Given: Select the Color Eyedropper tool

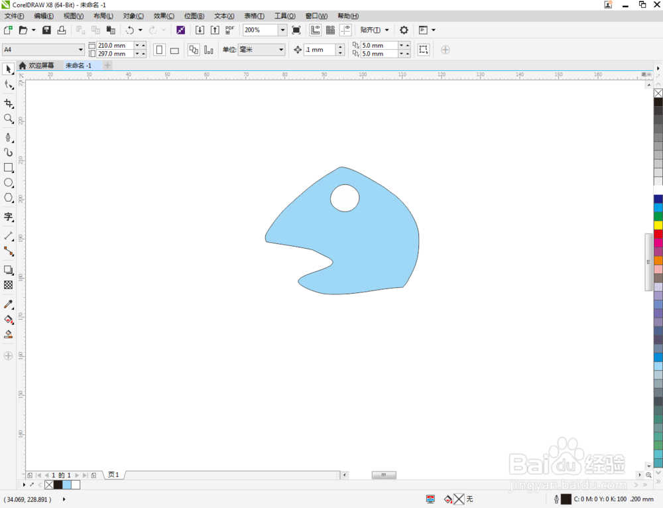Looking at the screenshot, I should tap(8, 304).
